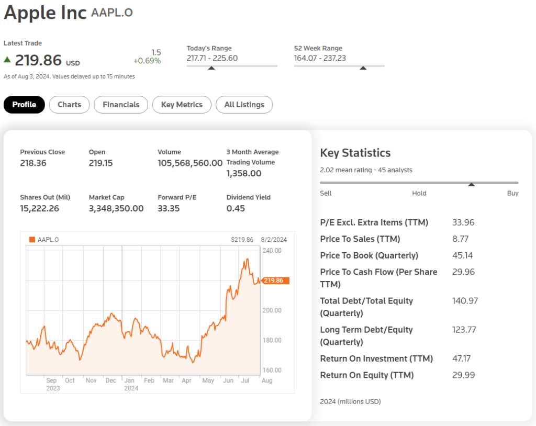Screen dimensions: 536x426
Task: Click the Buy label on rating scale
Action: [512, 193]
